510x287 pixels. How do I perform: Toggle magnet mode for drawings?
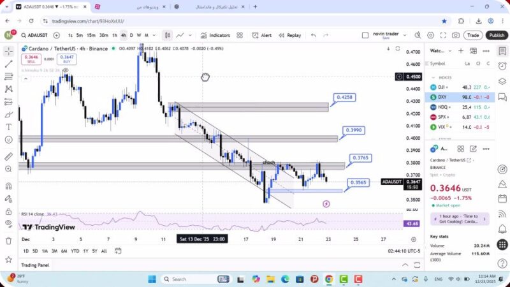(9, 186)
